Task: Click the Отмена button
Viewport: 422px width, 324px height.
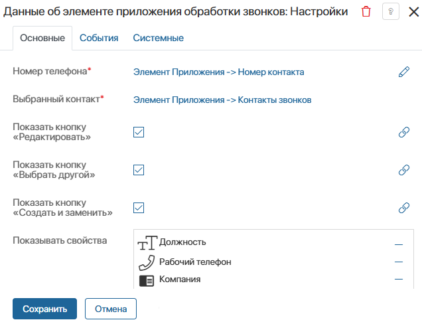Action: point(111,309)
